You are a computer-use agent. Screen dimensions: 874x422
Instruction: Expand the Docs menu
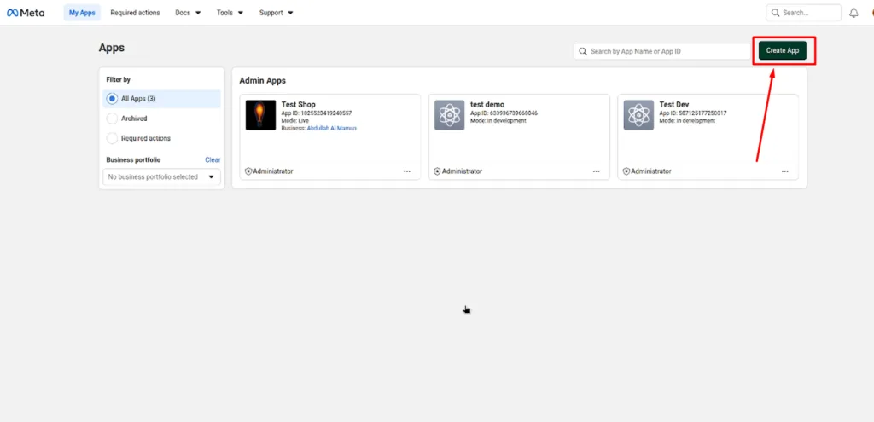click(188, 13)
